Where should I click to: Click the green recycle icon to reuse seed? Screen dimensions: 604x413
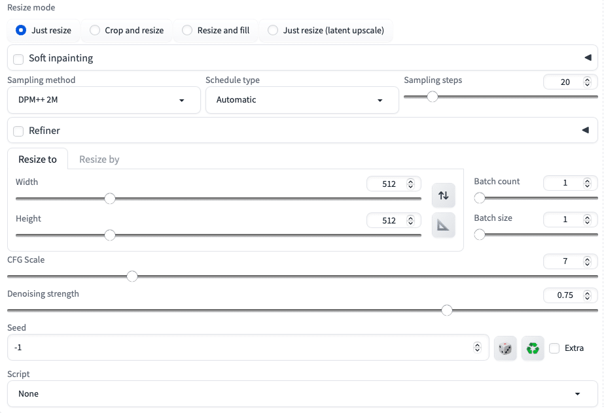coord(533,348)
